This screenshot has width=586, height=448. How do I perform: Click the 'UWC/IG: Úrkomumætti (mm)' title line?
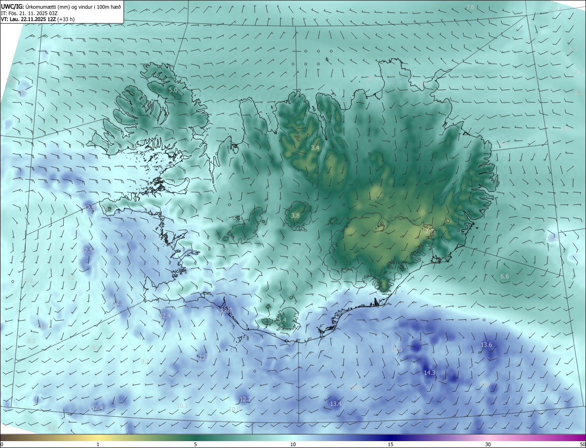(61, 6)
